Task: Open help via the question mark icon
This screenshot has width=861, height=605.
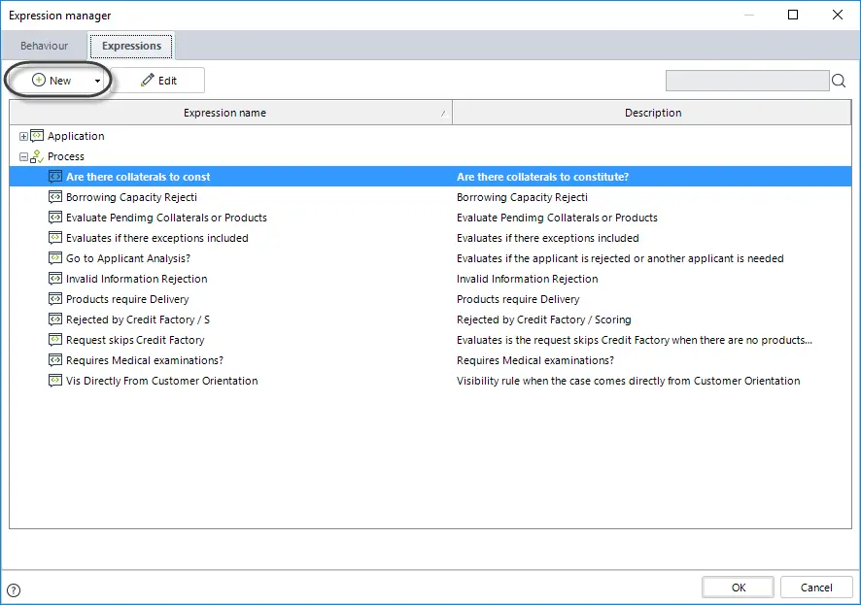Action: click(14, 590)
